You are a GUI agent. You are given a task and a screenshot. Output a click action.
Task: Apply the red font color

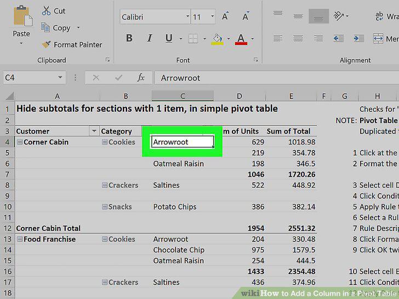coord(241,39)
